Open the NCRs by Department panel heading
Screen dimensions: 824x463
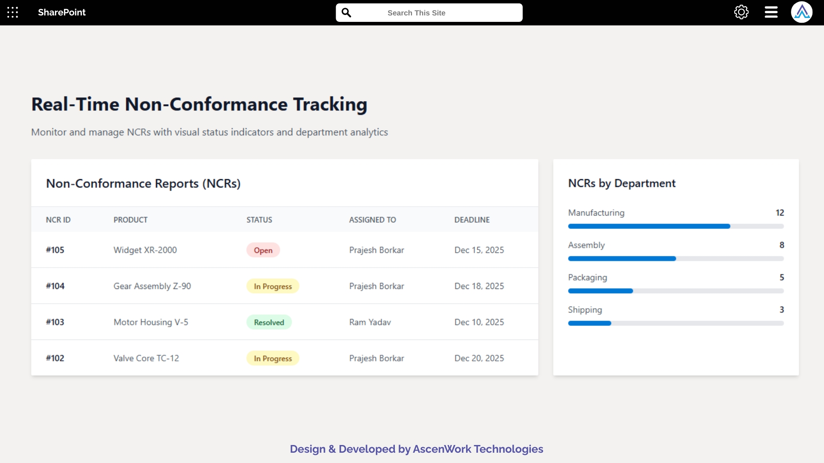tap(621, 183)
